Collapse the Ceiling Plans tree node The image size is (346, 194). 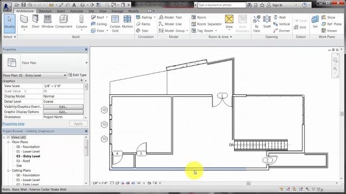pyautogui.click(x=9, y=170)
